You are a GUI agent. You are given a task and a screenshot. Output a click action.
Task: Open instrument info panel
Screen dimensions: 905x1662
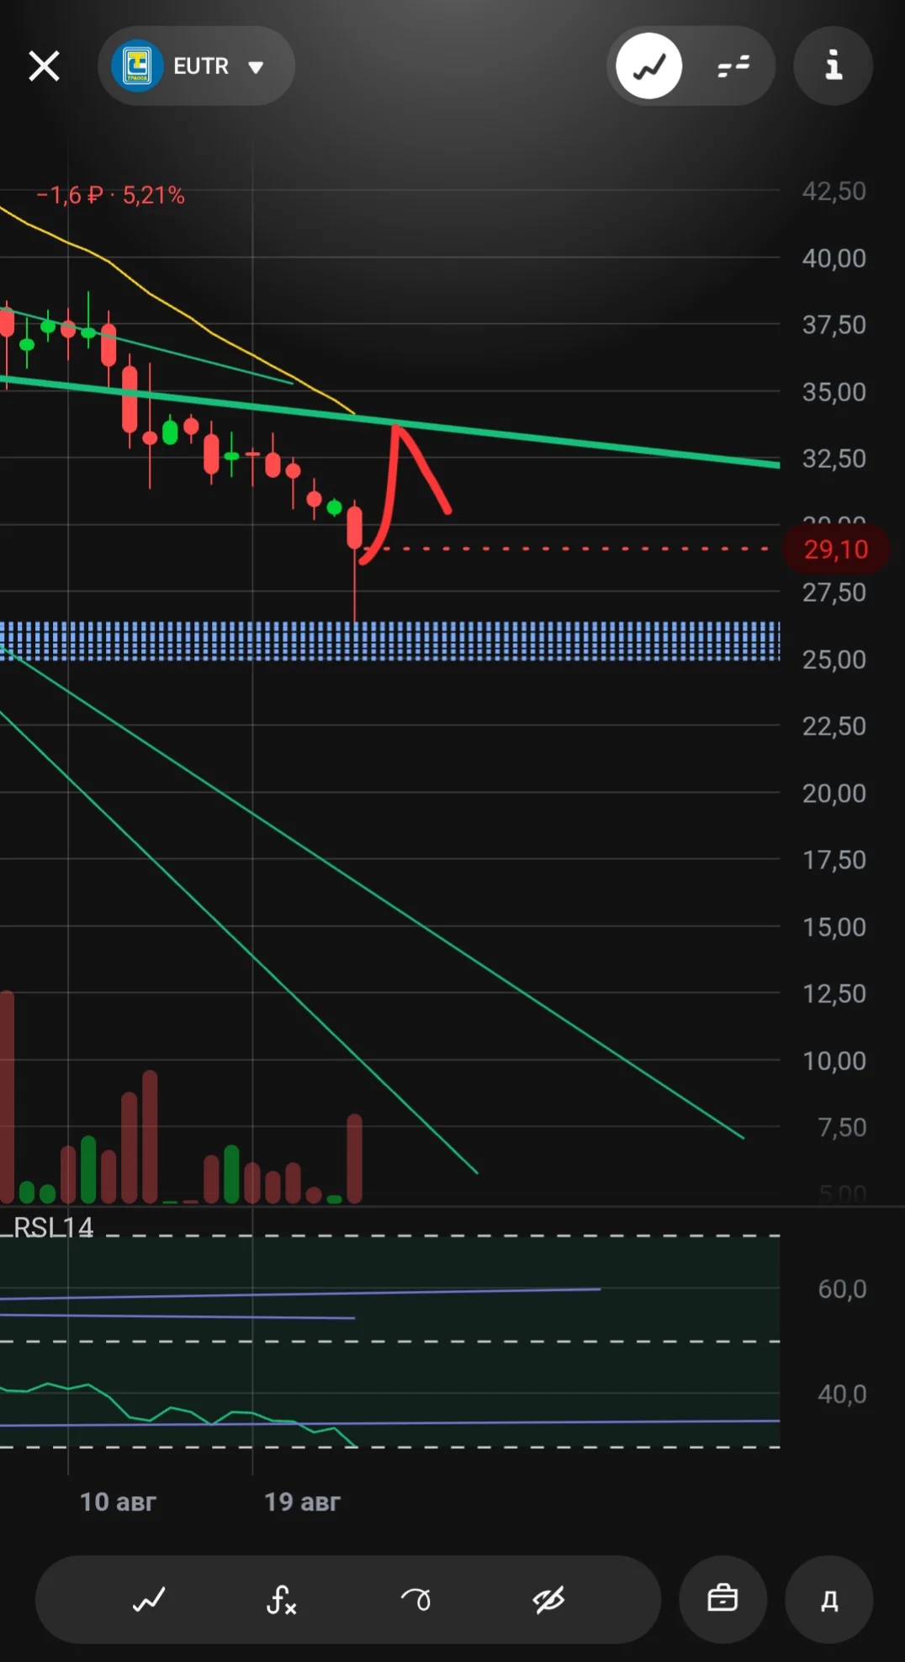click(833, 66)
